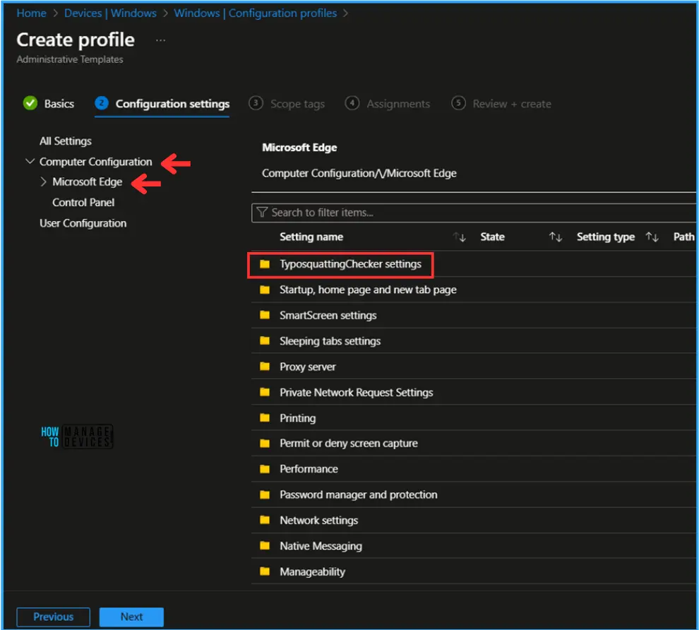The height and width of the screenshot is (630, 699).
Task: Click the Network settings folder icon
Action: 265,520
